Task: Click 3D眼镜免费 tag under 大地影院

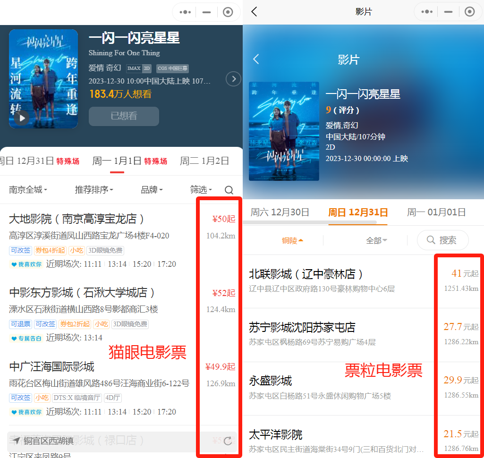Action: point(105,250)
